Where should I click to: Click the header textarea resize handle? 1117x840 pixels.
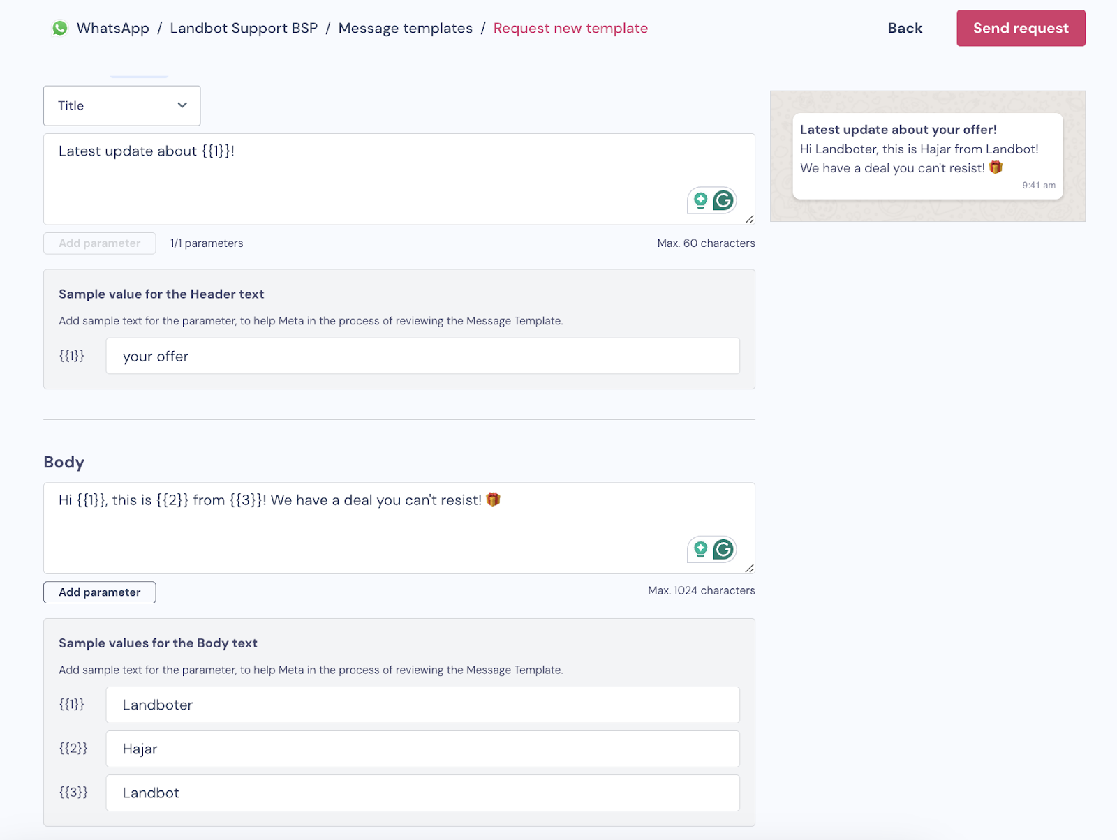point(749,219)
